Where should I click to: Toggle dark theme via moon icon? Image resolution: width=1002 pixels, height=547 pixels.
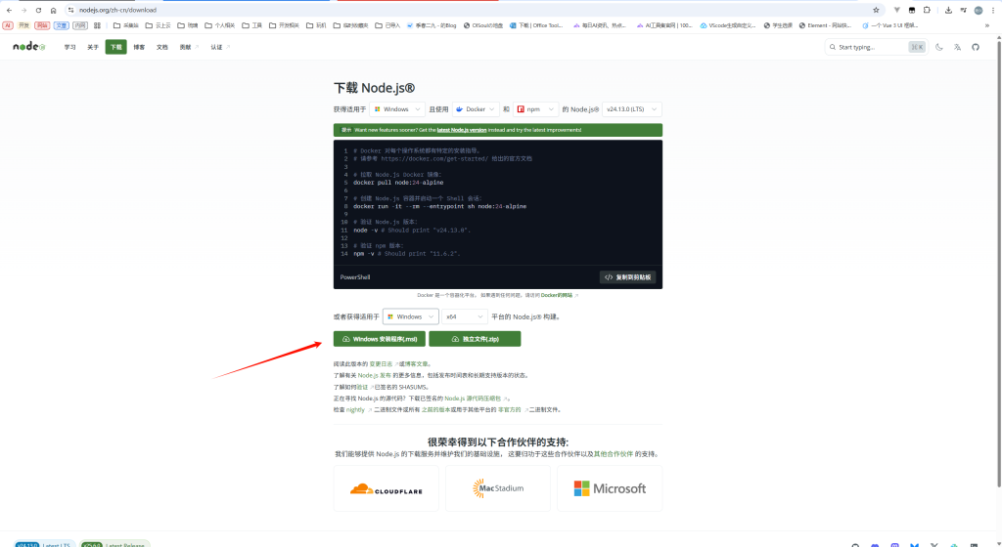pos(938,47)
